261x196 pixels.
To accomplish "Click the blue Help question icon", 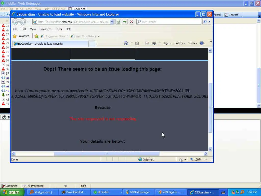I will click(202, 43).
